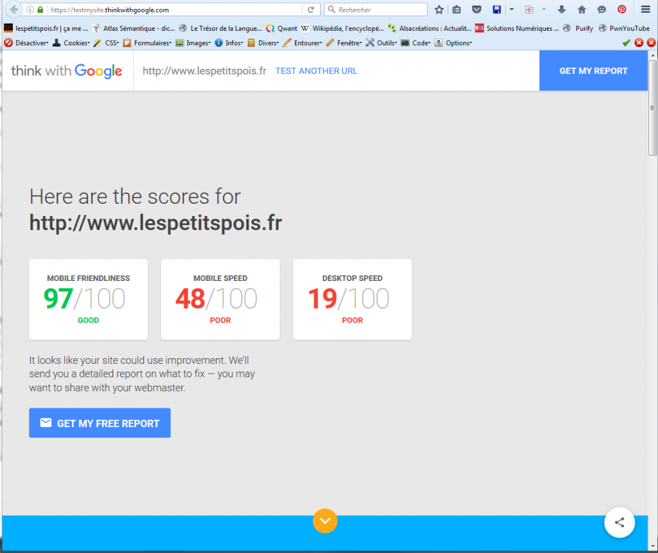
Task: Click the think with Google logo
Action: [67, 71]
